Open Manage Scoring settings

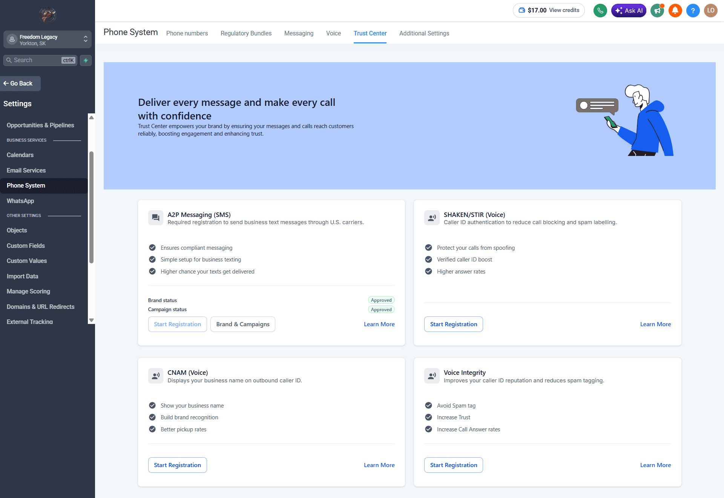(28, 291)
